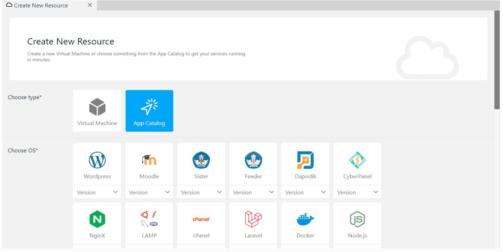The height and width of the screenshot is (252, 503).
Task: Select the Wordpress app icon
Action: [97, 160]
